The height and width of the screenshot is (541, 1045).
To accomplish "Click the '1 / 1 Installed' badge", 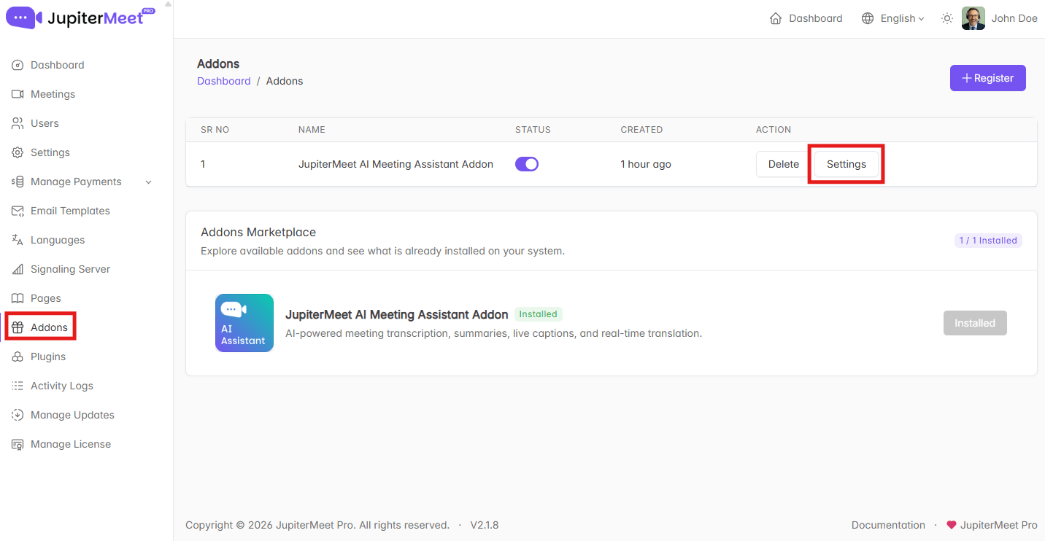I will 988,241.
